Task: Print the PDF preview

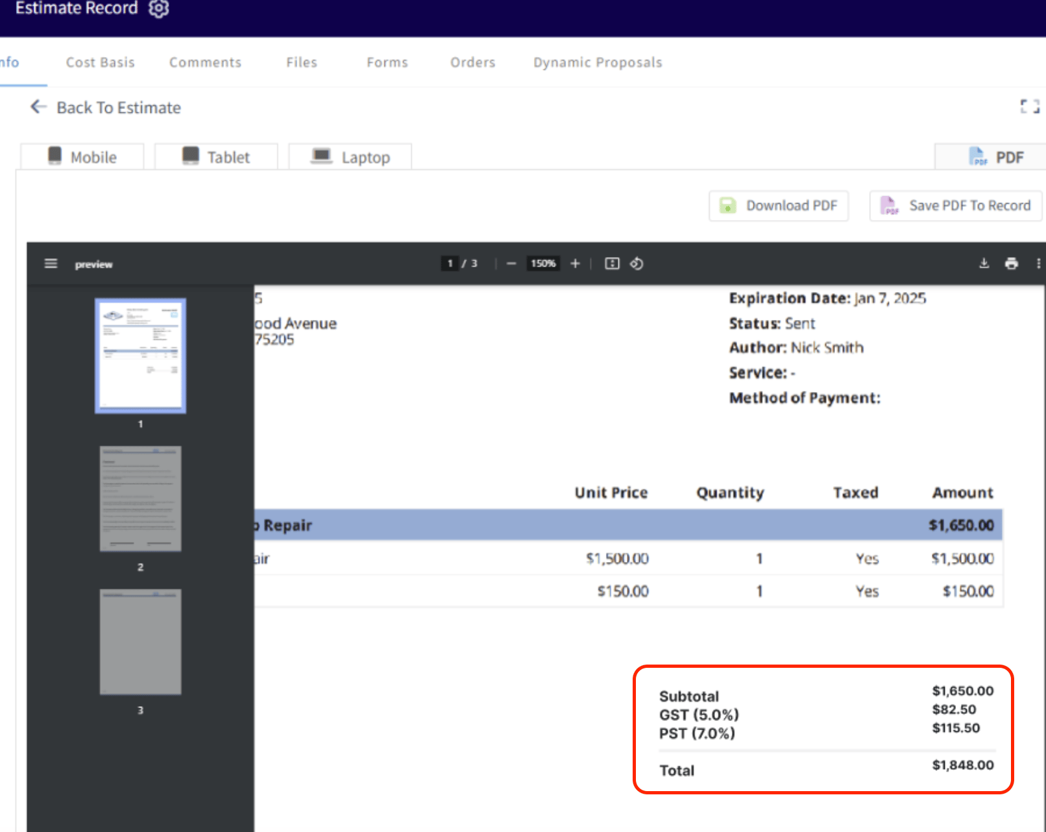Action: point(1011,263)
